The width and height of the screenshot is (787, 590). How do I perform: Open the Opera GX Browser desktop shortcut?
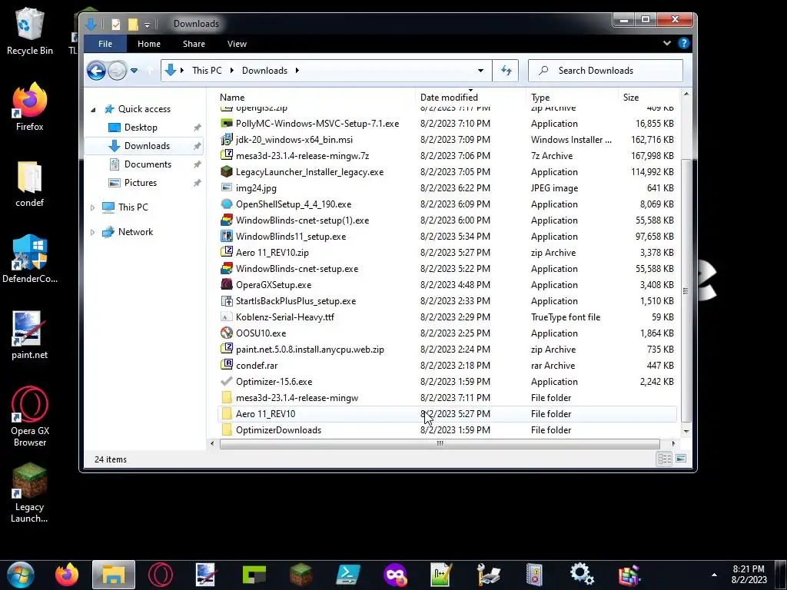click(30, 416)
